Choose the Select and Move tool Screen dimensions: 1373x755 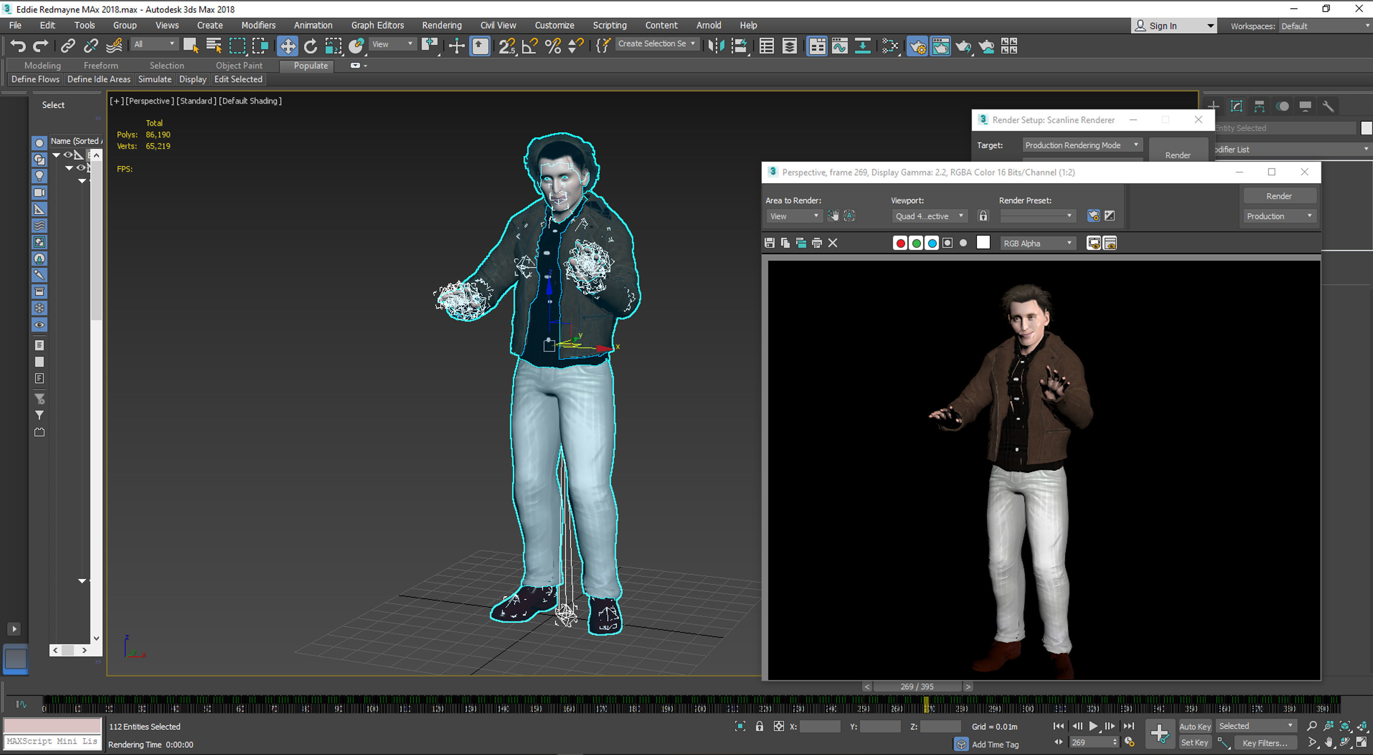tap(287, 46)
